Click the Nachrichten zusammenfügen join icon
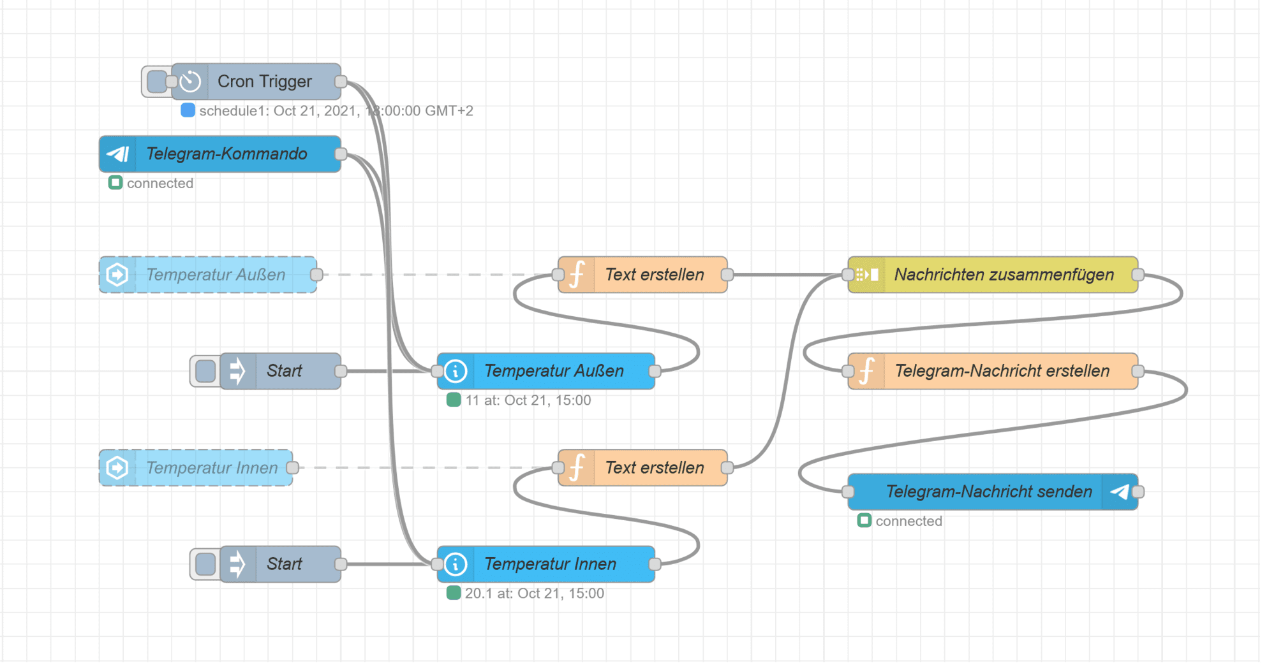The width and height of the screenshot is (1276, 670). point(867,275)
